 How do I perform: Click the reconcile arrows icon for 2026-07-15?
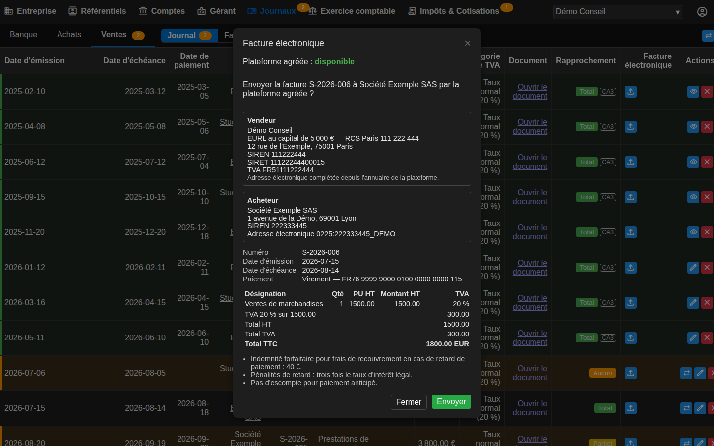686,408
